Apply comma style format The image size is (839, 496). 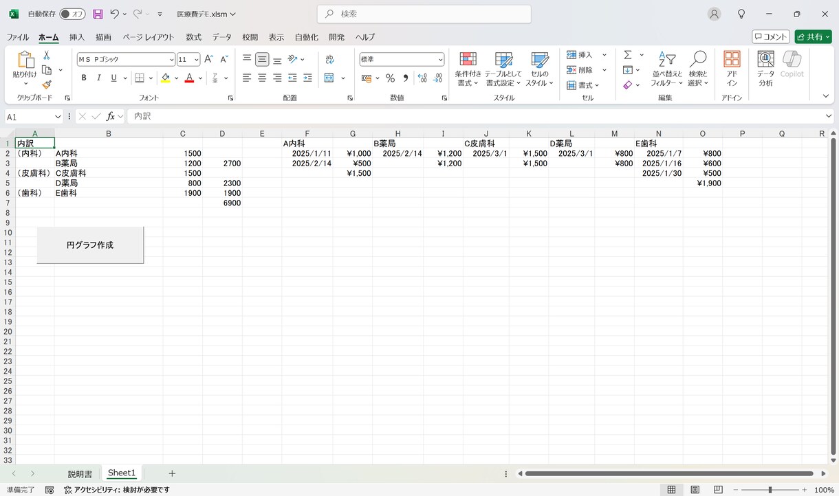point(406,78)
